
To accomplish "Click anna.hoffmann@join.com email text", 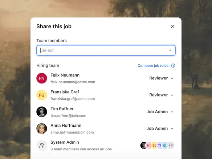I will click(72, 132).
